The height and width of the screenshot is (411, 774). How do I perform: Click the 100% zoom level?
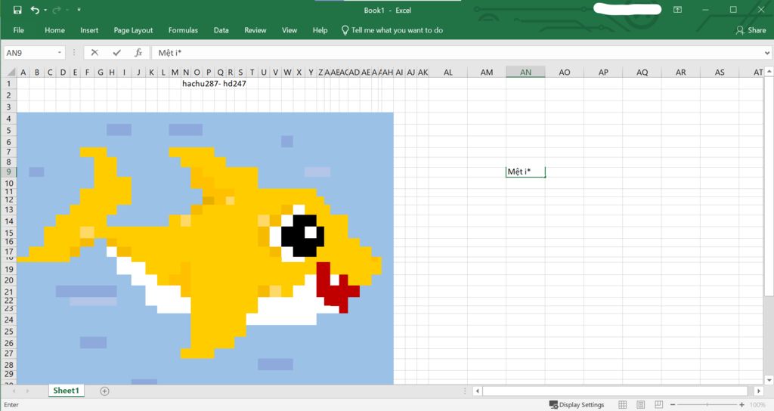[x=757, y=405]
